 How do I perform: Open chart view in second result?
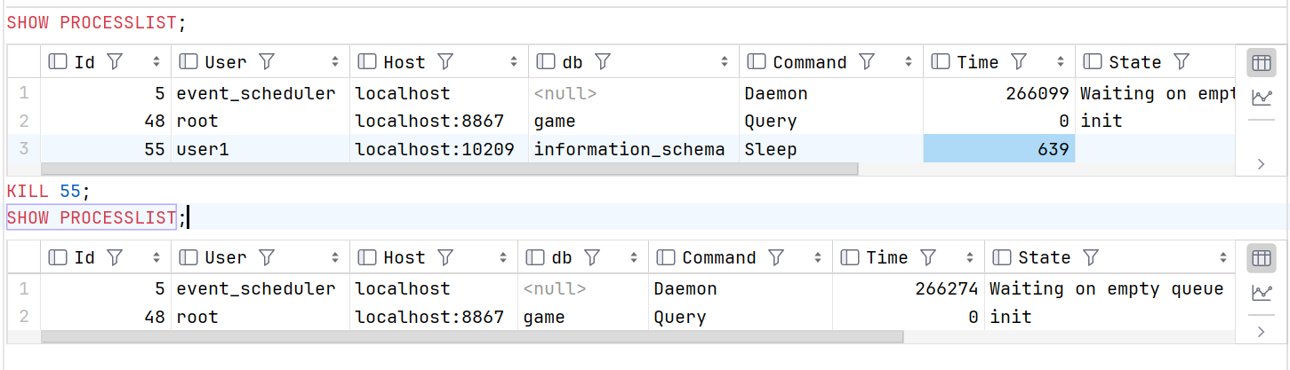tap(1261, 293)
